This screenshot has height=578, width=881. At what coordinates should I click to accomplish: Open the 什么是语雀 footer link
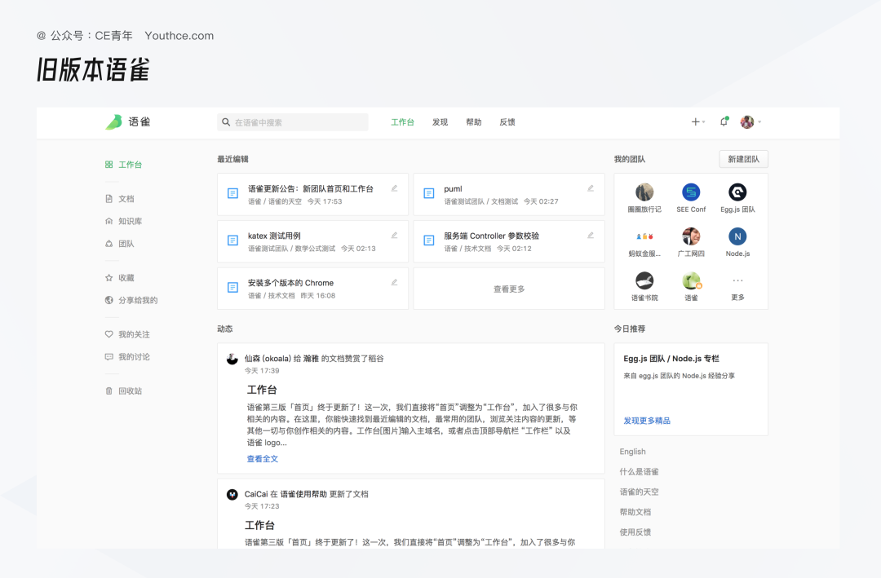click(x=639, y=472)
